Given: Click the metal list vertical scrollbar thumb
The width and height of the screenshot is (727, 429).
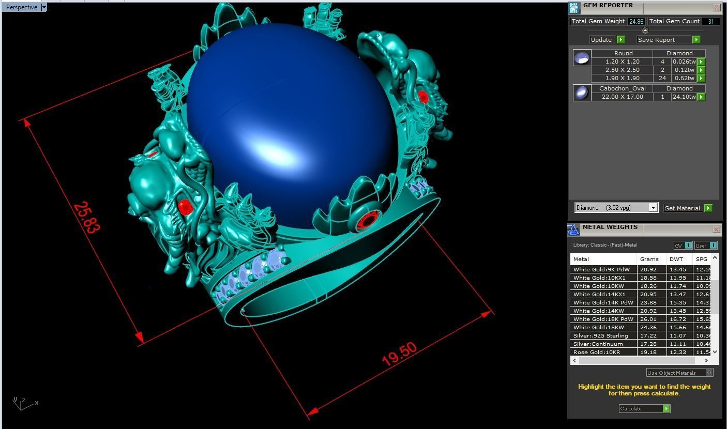Looking at the screenshot, I should [x=715, y=296].
